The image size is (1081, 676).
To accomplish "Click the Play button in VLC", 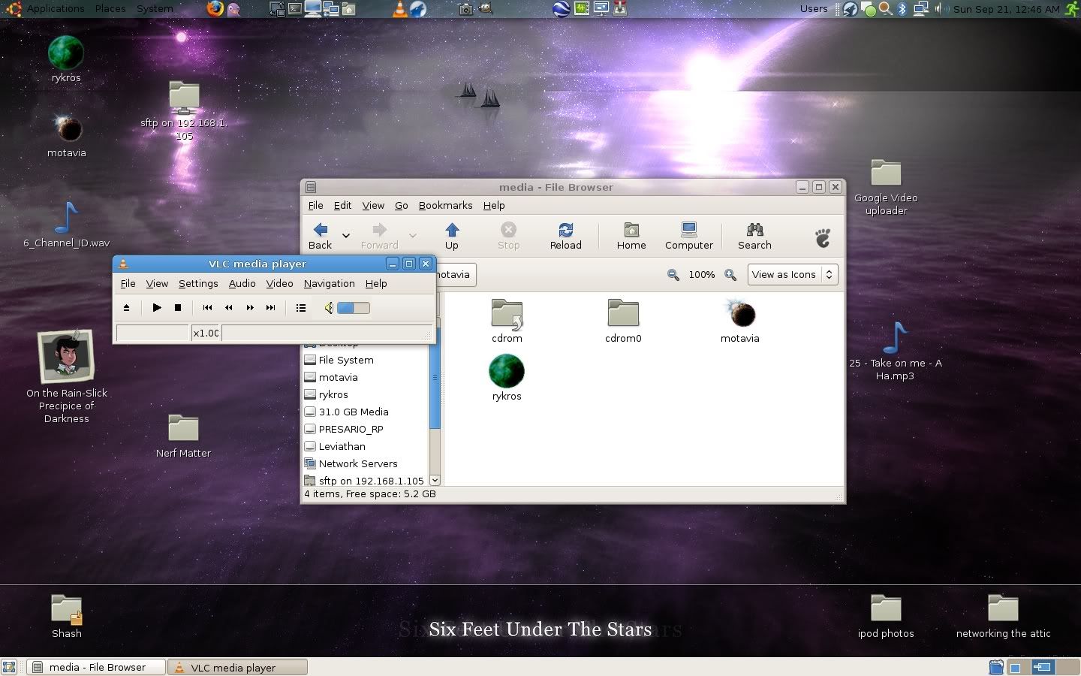I will 156,307.
